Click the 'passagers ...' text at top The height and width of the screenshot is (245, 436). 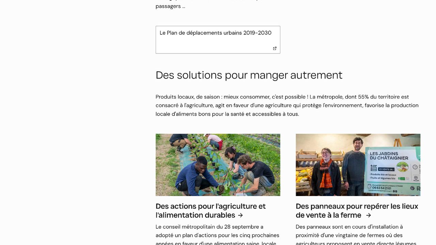pos(170,6)
